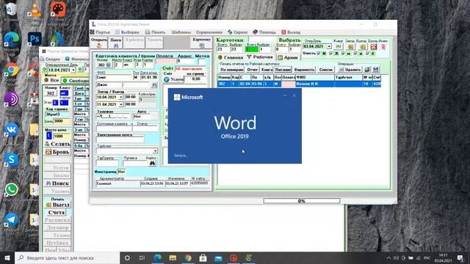The image size is (470, 264).
Task: Expand the ТурАгент combo box in client card
Action: [x=155, y=151]
